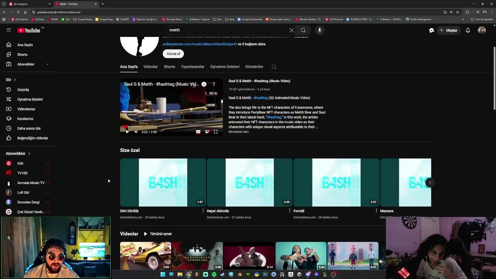Start voice search with microphone icon
Image resolution: width=496 pixels, height=279 pixels.
(319, 30)
